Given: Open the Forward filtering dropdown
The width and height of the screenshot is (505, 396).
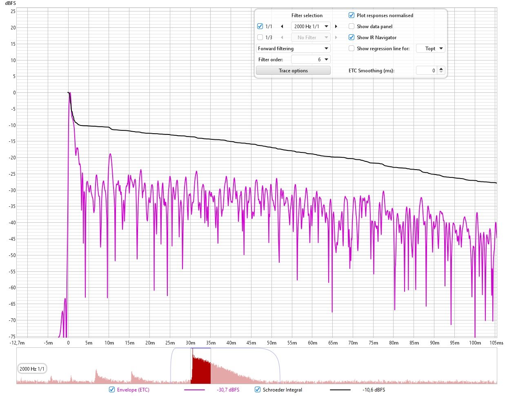Looking at the screenshot, I should coord(293,49).
